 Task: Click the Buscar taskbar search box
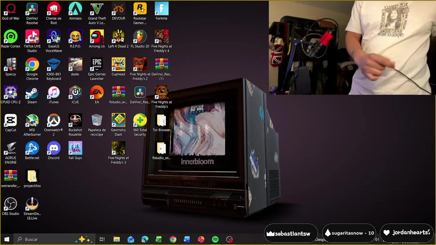[54, 239]
